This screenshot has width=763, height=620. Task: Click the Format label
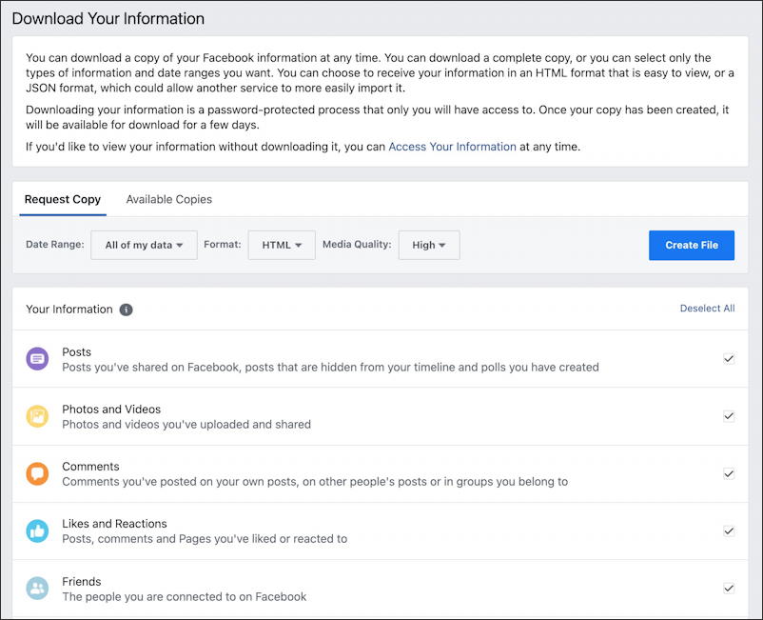pos(223,245)
